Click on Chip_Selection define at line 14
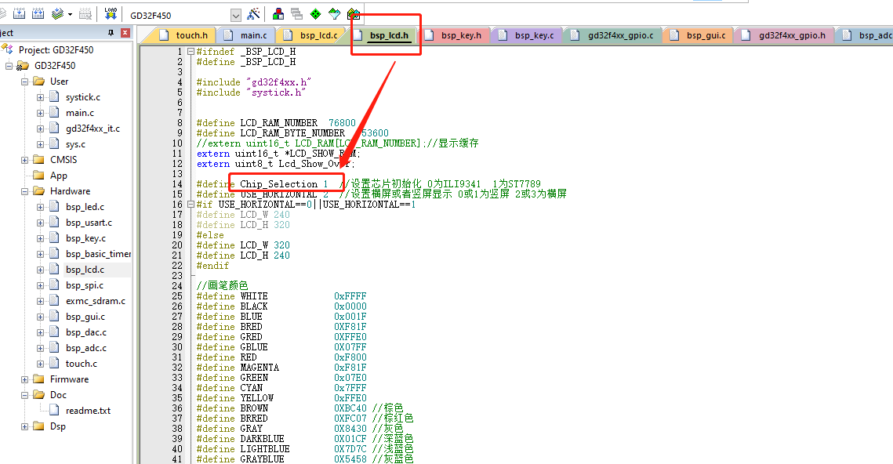This screenshot has height=464, width=893. [278, 184]
